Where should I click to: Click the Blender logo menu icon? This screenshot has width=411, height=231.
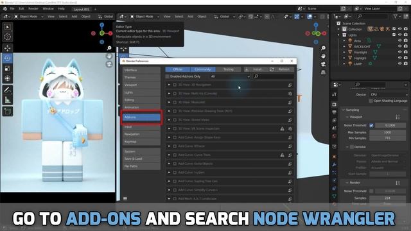(x=5, y=8)
